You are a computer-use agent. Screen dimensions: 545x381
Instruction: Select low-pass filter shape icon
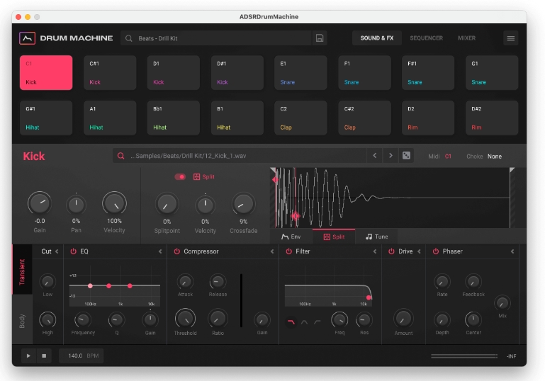(291, 322)
